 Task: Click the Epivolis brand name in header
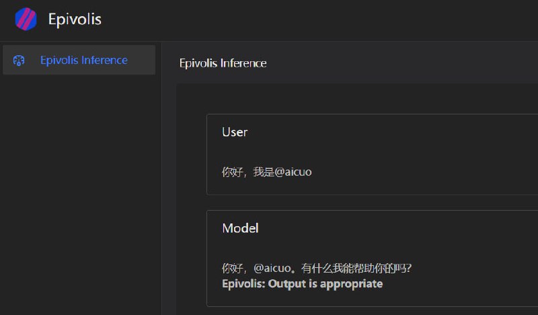pyautogui.click(x=75, y=20)
